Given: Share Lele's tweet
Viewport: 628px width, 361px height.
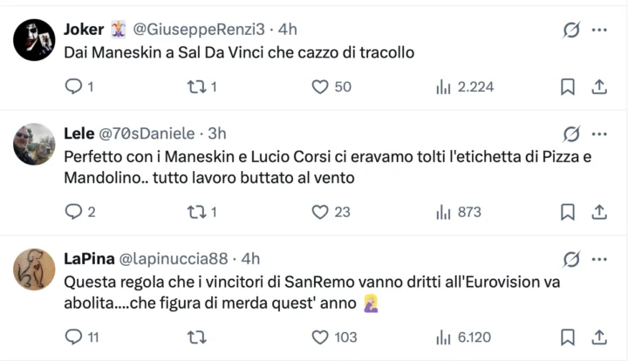Looking at the screenshot, I should tap(599, 212).
